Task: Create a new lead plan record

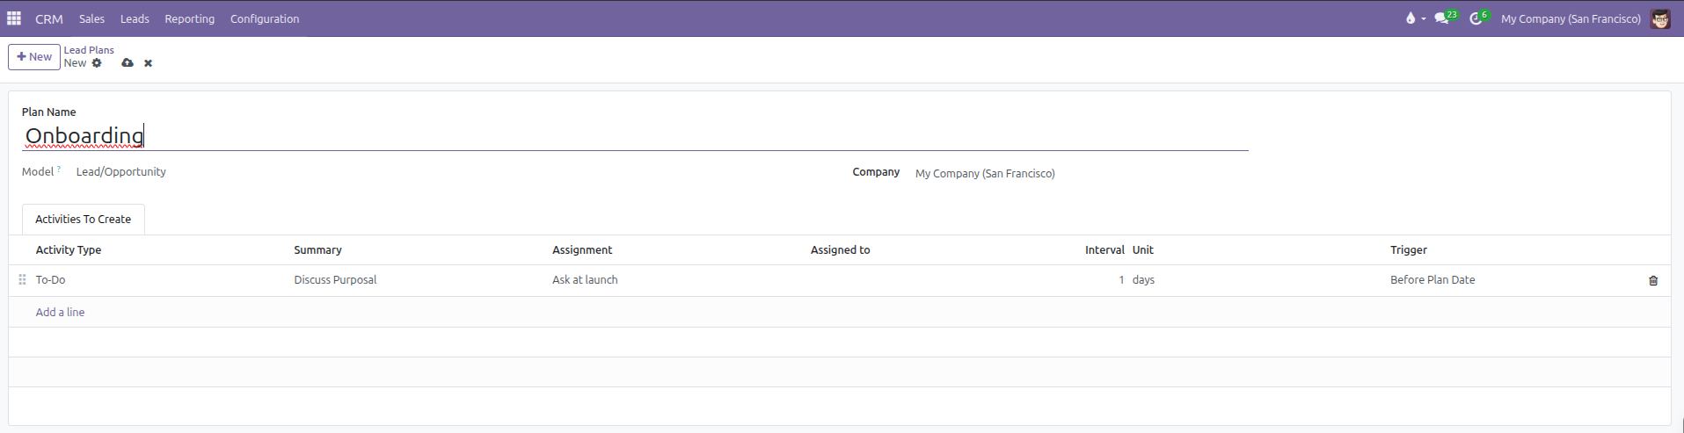Action: tap(34, 56)
